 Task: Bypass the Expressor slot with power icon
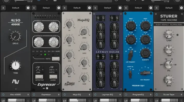tap(34, 95)
